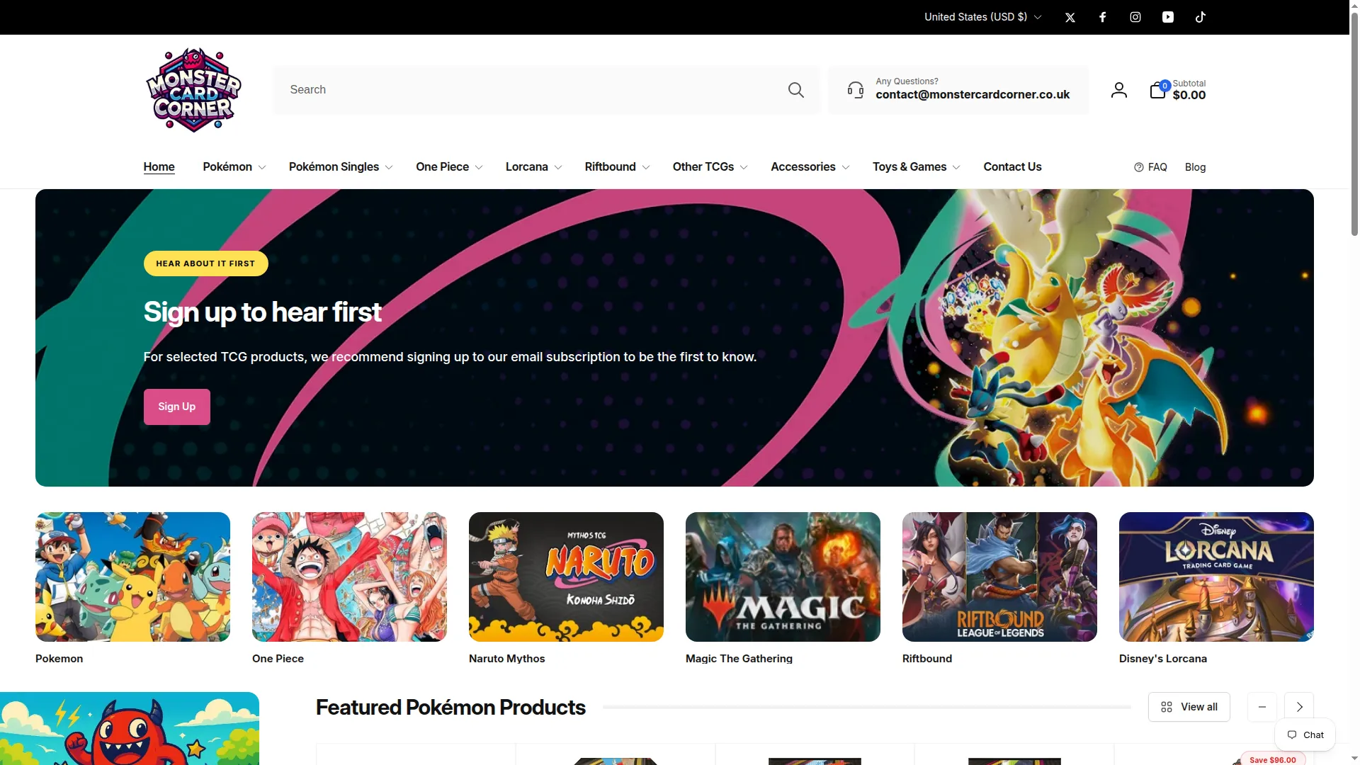Click View all featured products
The image size is (1360, 765).
coord(1189,707)
